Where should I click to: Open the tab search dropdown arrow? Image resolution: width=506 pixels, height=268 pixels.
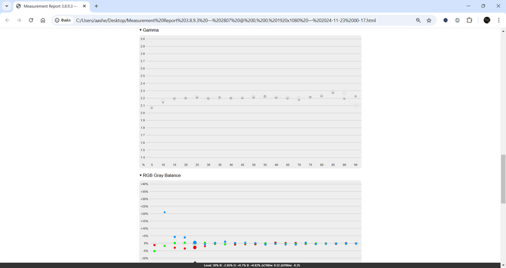pyautogui.click(x=6, y=6)
